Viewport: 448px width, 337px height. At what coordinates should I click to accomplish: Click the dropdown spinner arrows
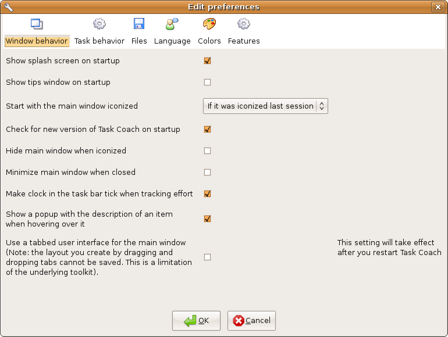(322, 106)
